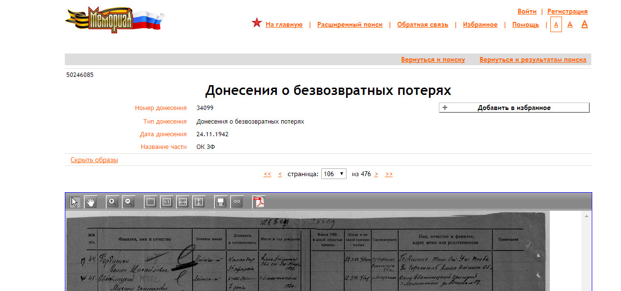Select the arrow pointer tool
This screenshot has height=291, width=621.
[x=75, y=202]
